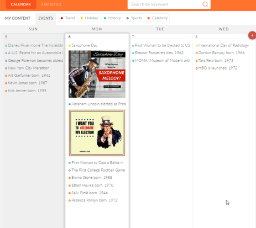The height and width of the screenshot is (228, 256).
Task: Open Abraham Lincoln elected as President event
Action: tap(97, 104)
